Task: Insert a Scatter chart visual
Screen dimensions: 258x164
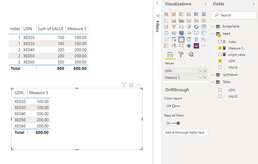Action: tap(181, 27)
